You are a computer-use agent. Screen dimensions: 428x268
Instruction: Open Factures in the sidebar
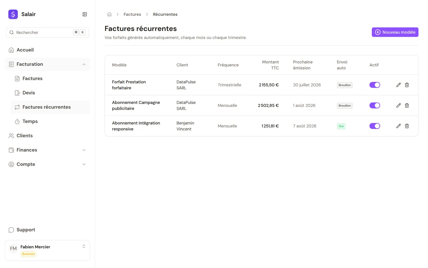[x=50, y=79]
